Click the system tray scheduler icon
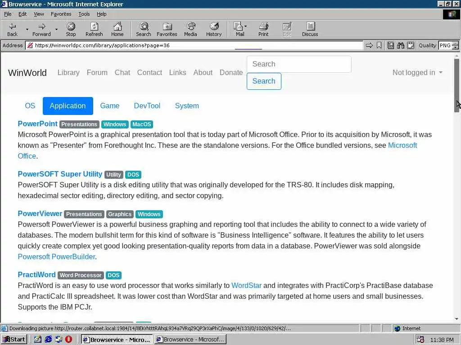 point(420,339)
